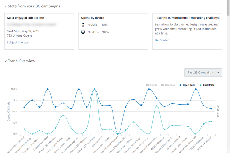Click the R11 2017 Broadcast click rate point
230x153 pixels.
tap(211, 121)
